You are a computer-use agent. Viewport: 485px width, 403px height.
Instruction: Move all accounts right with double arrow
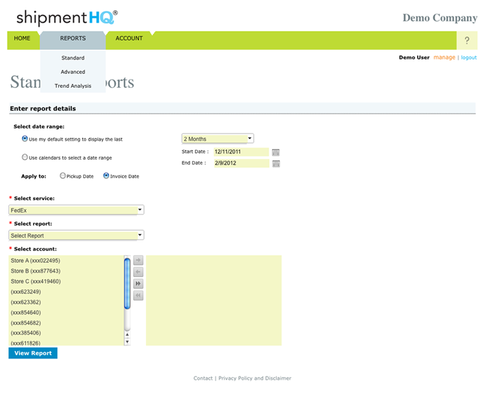pyautogui.click(x=138, y=284)
